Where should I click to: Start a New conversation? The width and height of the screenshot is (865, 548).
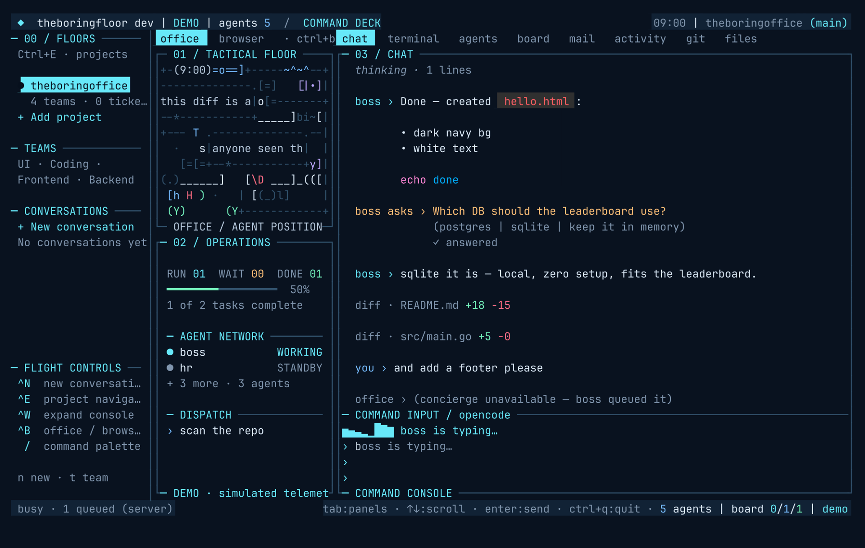pos(76,227)
